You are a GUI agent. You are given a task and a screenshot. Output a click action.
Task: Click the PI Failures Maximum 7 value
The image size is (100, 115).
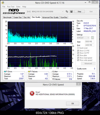tap(47, 76)
